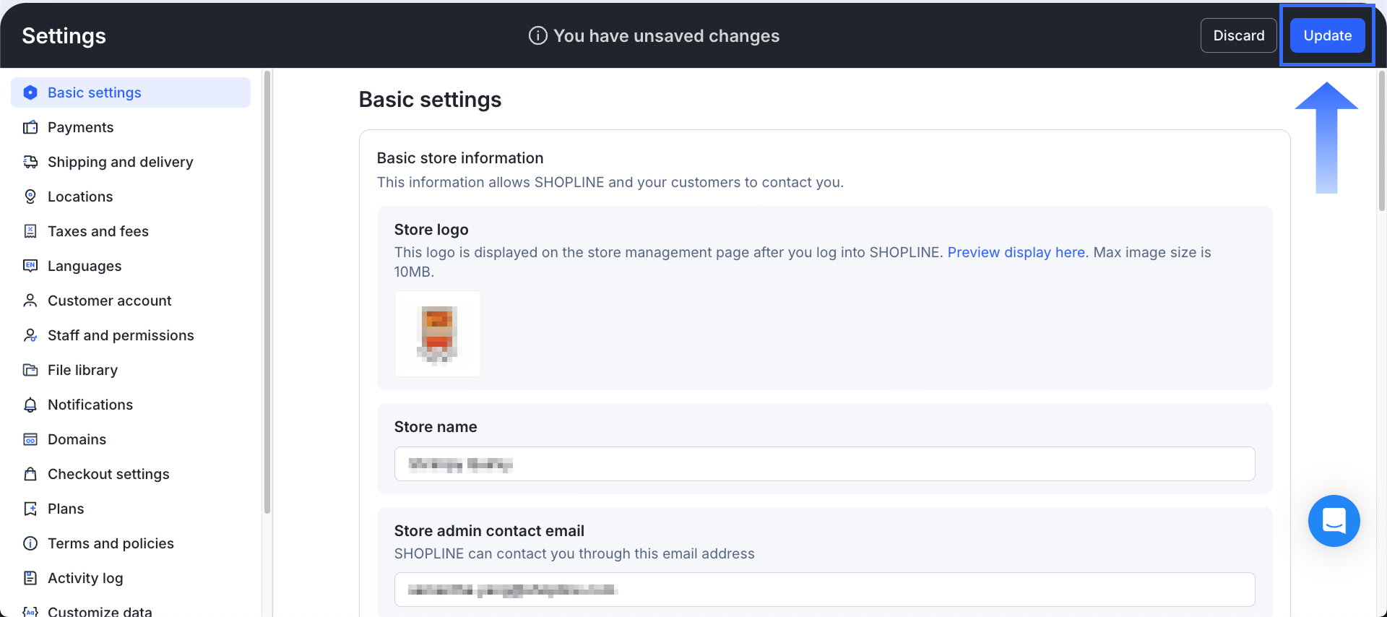Click the Locations pin icon

[x=30, y=197]
